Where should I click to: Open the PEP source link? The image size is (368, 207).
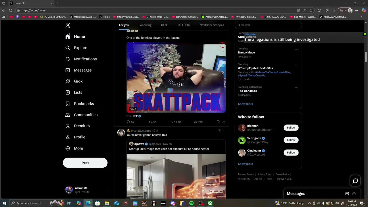pyautogui.click(x=137, y=116)
